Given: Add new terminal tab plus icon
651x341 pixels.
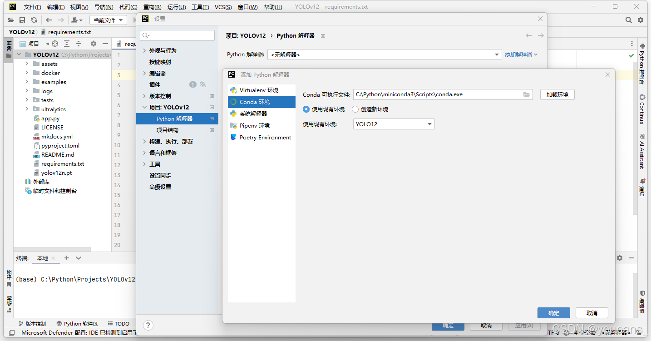Looking at the screenshot, I should pos(67,258).
